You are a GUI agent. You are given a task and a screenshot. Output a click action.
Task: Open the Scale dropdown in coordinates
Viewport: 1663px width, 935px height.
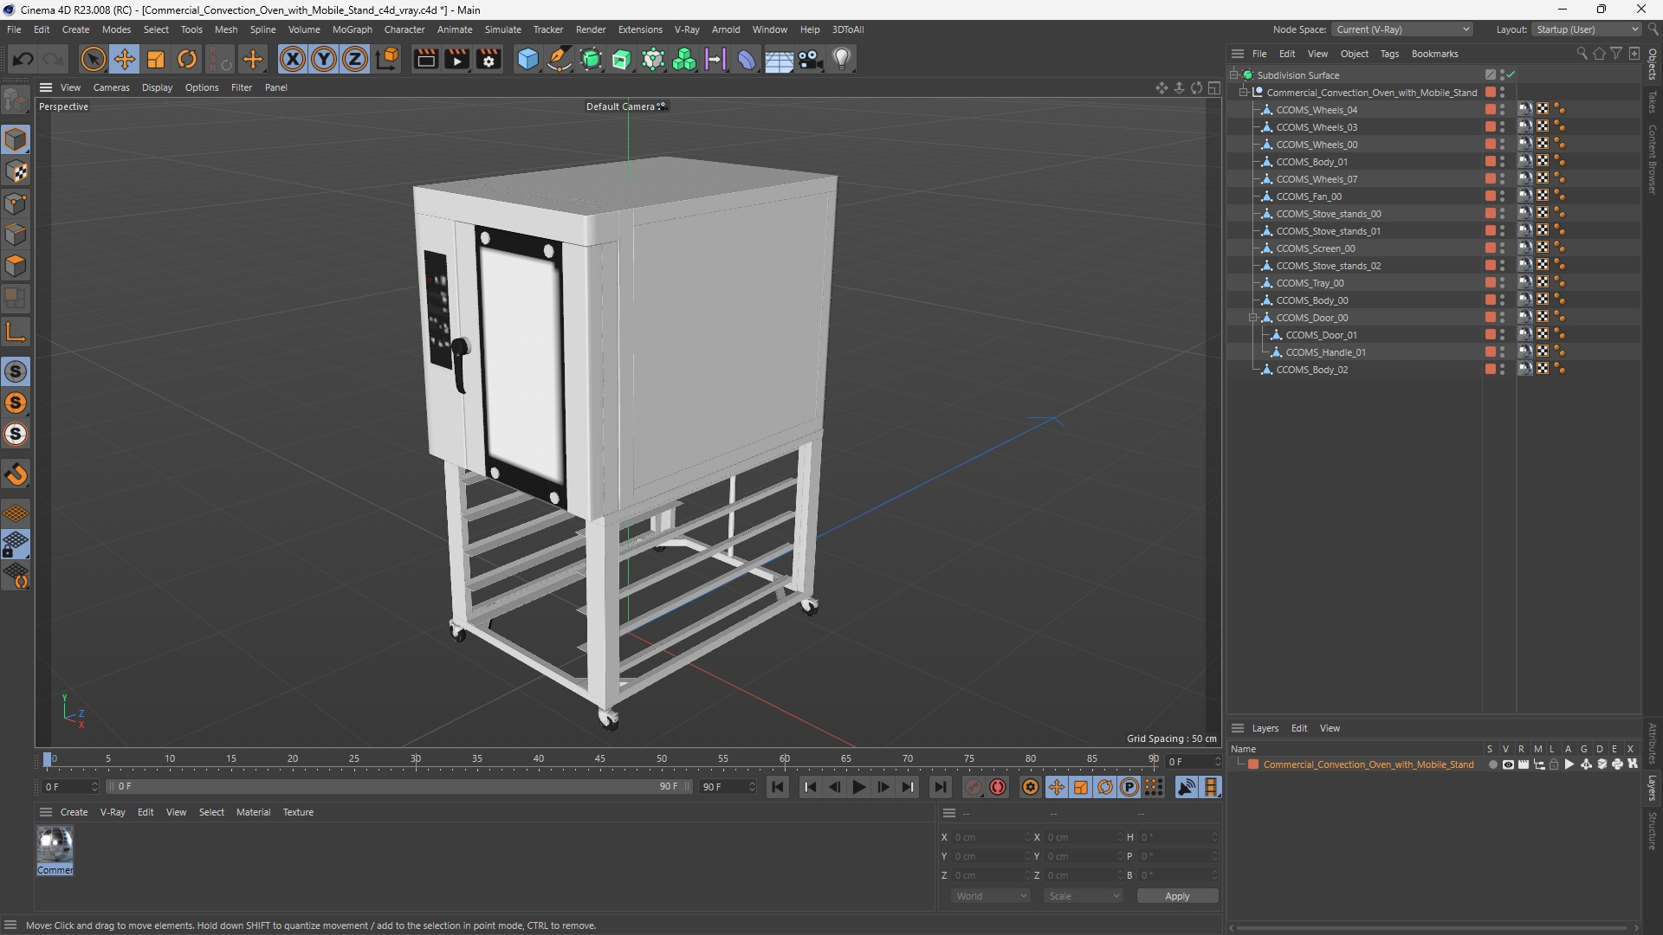(1084, 896)
